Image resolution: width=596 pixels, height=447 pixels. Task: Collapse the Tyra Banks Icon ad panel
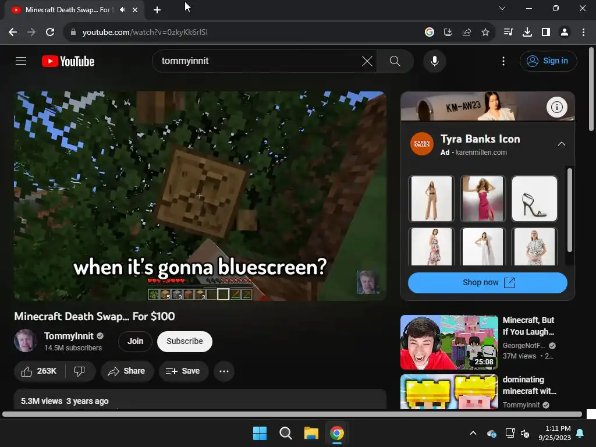click(561, 144)
